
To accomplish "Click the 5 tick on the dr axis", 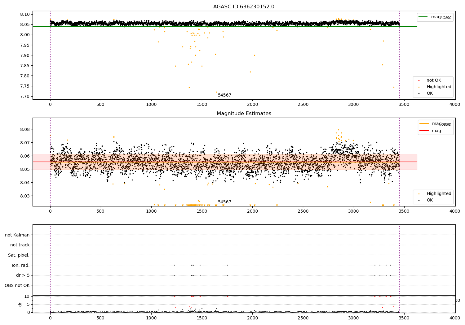I will point(28,304).
